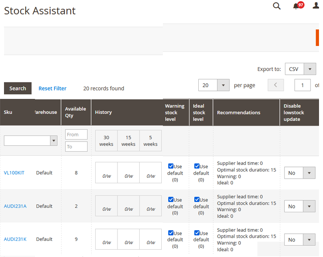Click the Search button

(x=18, y=88)
